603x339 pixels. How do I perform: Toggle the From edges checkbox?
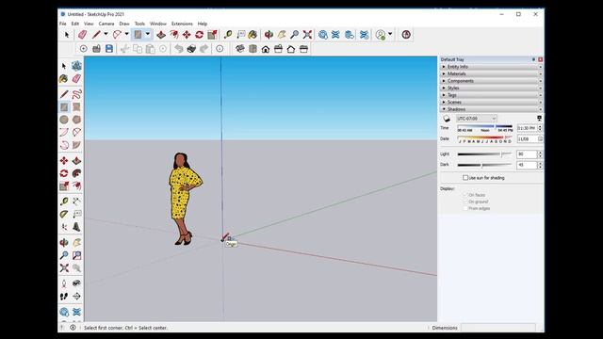465,208
